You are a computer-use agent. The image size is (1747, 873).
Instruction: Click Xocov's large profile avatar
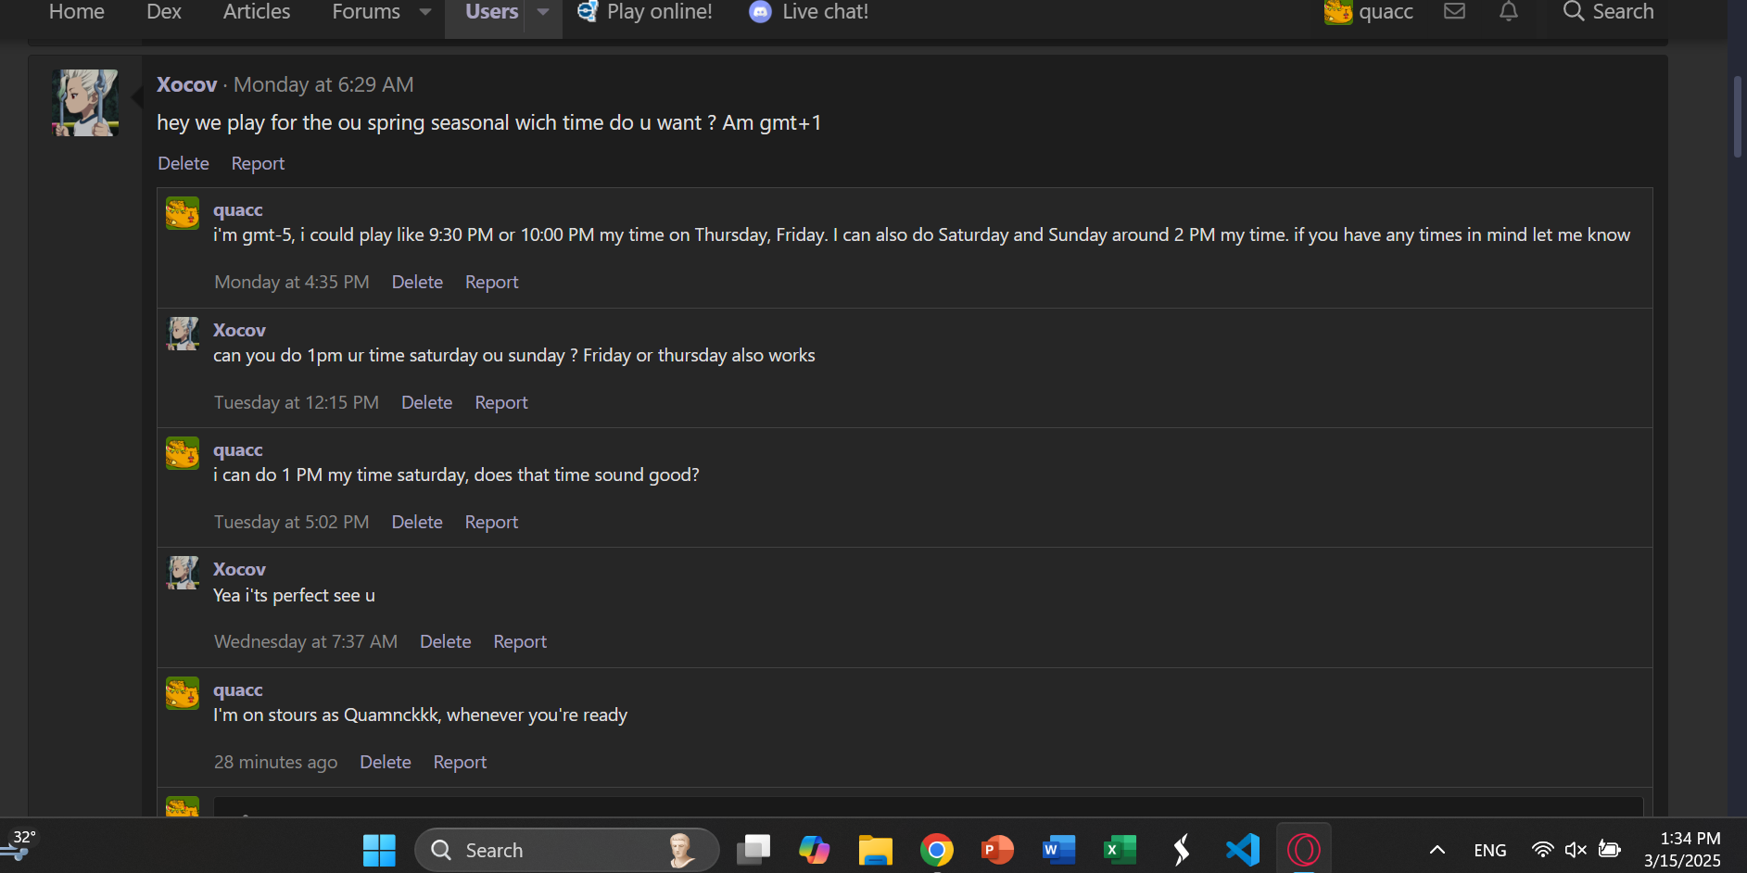point(85,103)
